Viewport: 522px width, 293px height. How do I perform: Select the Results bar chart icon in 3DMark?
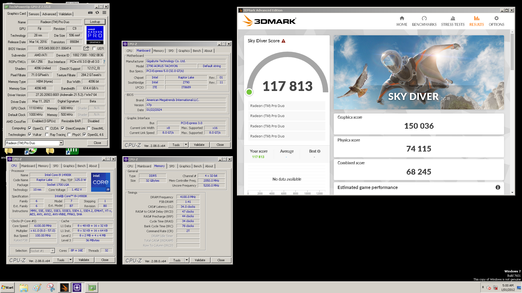point(477,18)
